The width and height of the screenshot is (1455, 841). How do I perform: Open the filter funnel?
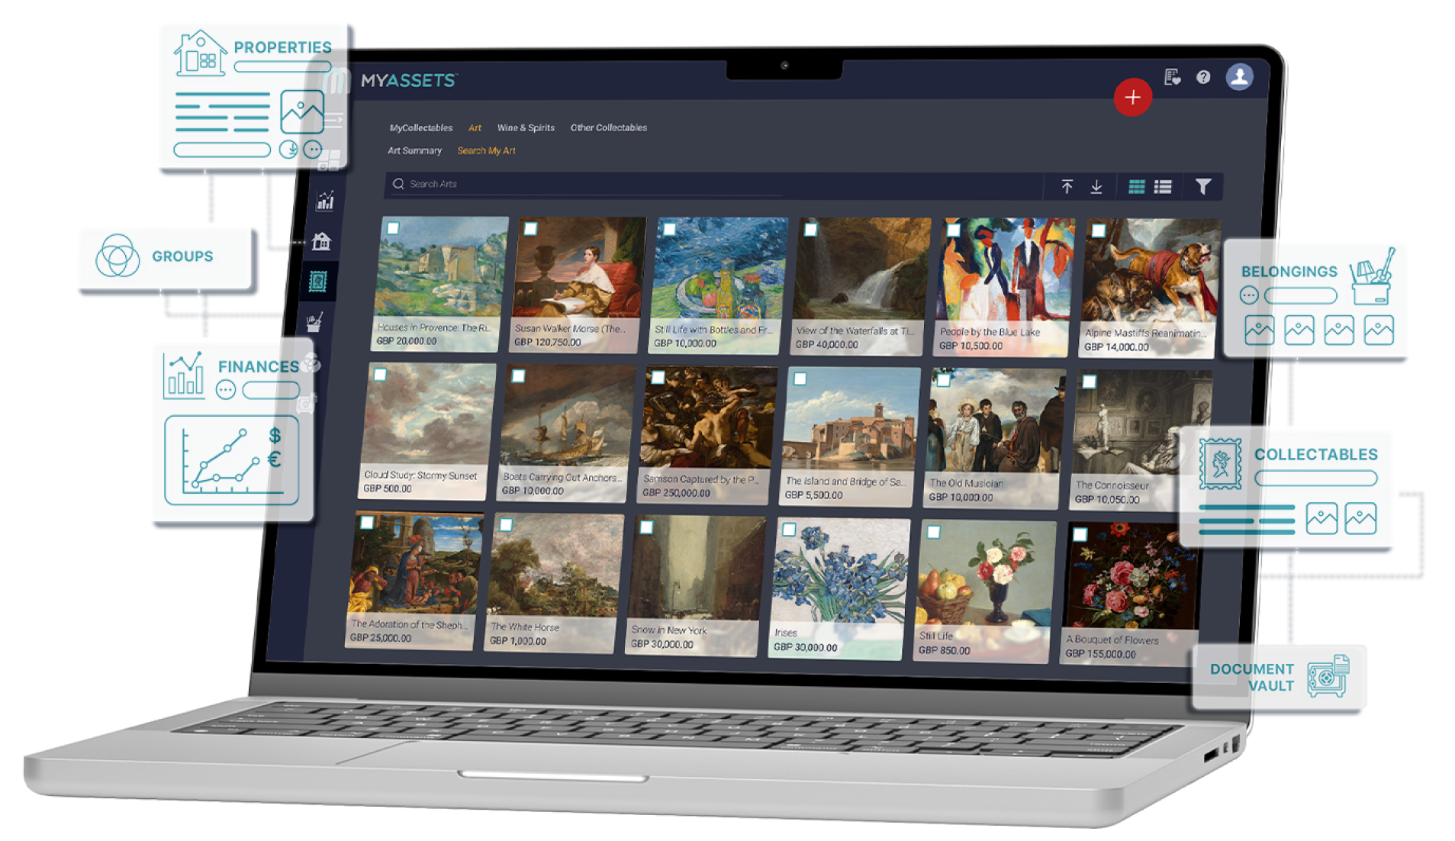1202,186
